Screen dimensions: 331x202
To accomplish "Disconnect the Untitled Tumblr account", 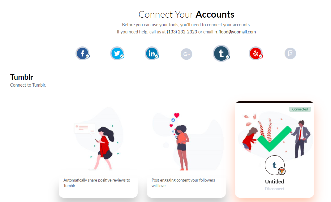I will (274, 189).
